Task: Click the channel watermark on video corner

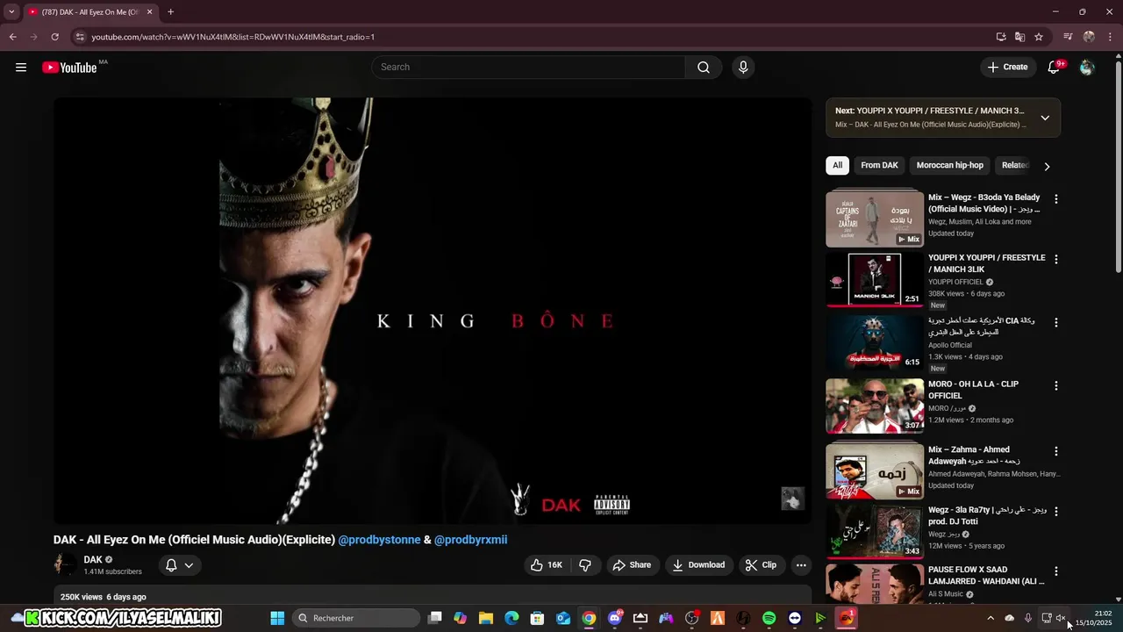Action: click(792, 499)
